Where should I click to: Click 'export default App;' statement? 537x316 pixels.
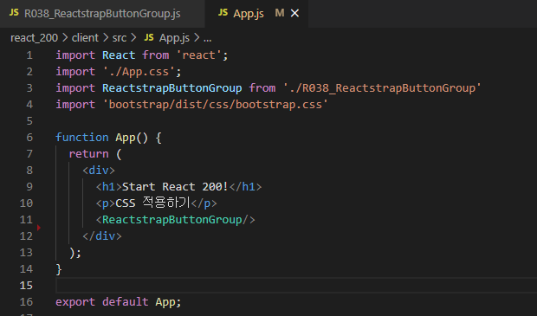point(118,301)
